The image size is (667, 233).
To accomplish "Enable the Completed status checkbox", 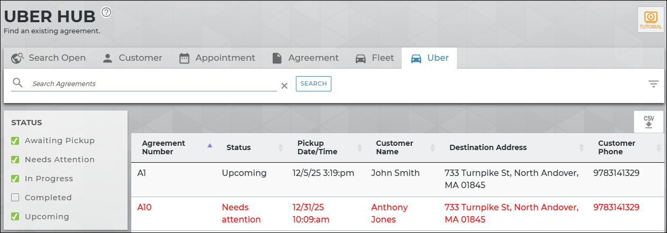I will pyautogui.click(x=15, y=198).
